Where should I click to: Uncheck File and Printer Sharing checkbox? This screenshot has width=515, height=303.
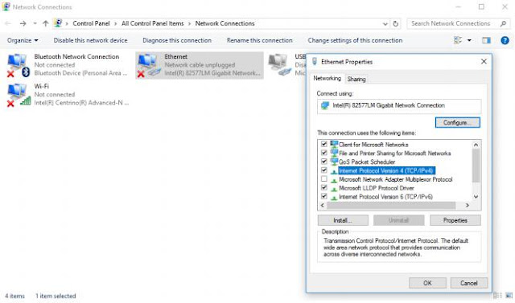(x=324, y=153)
